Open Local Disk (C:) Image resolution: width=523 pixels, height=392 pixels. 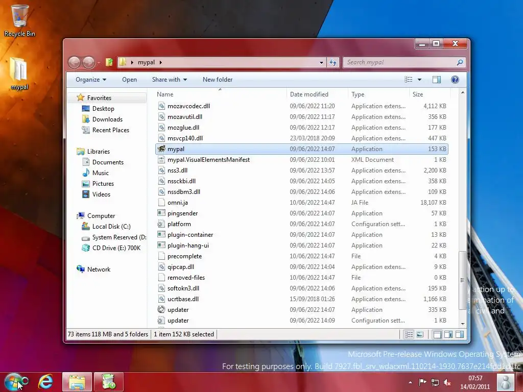111,227
